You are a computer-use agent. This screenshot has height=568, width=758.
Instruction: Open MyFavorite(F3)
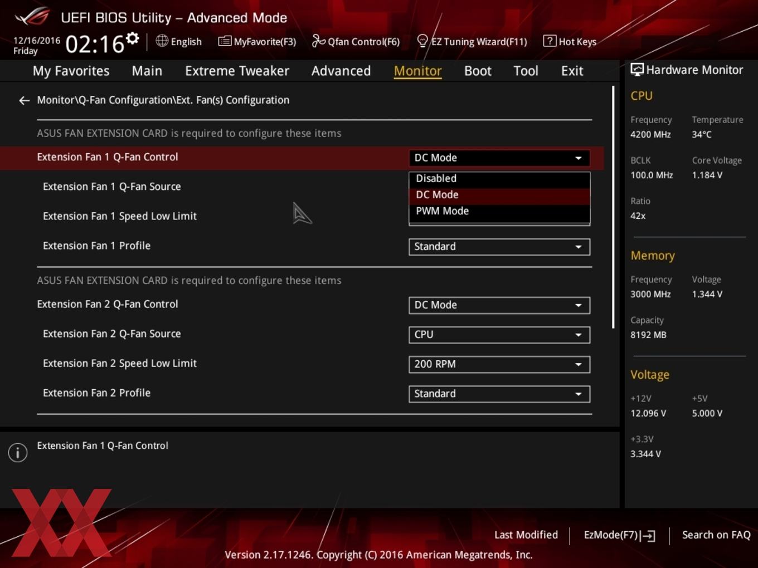point(257,41)
